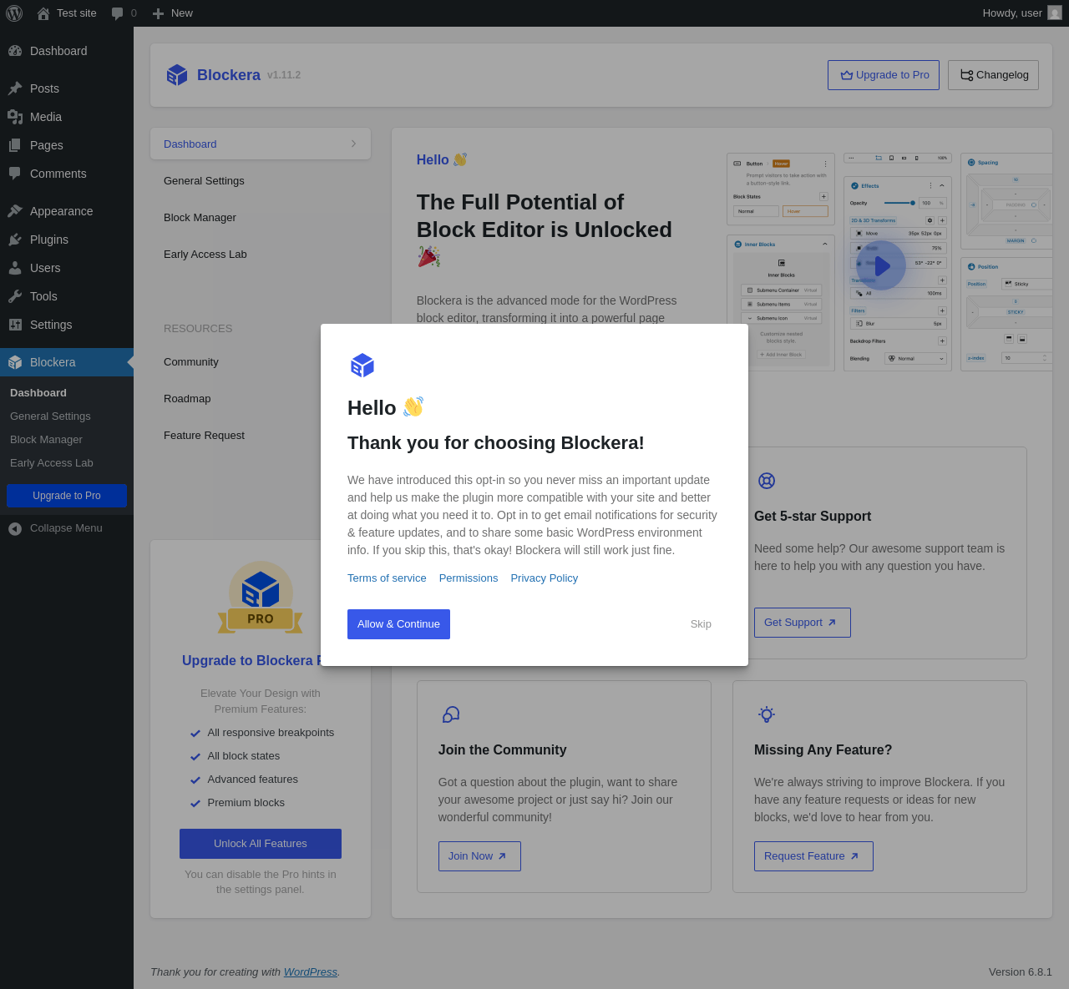Open Permissions link in dialog
Viewport: 1069px width, 989px height.
pyautogui.click(x=469, y=578)
